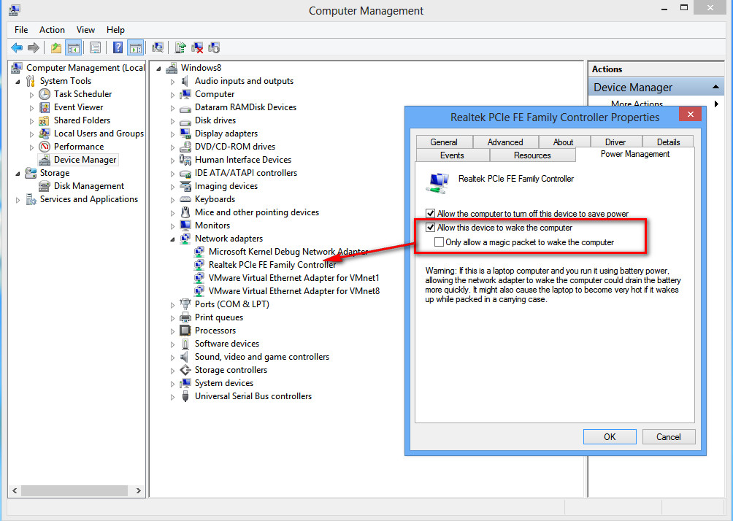
Task: Click the Uninstall device toolbar icon
Action: pos(197,47)
